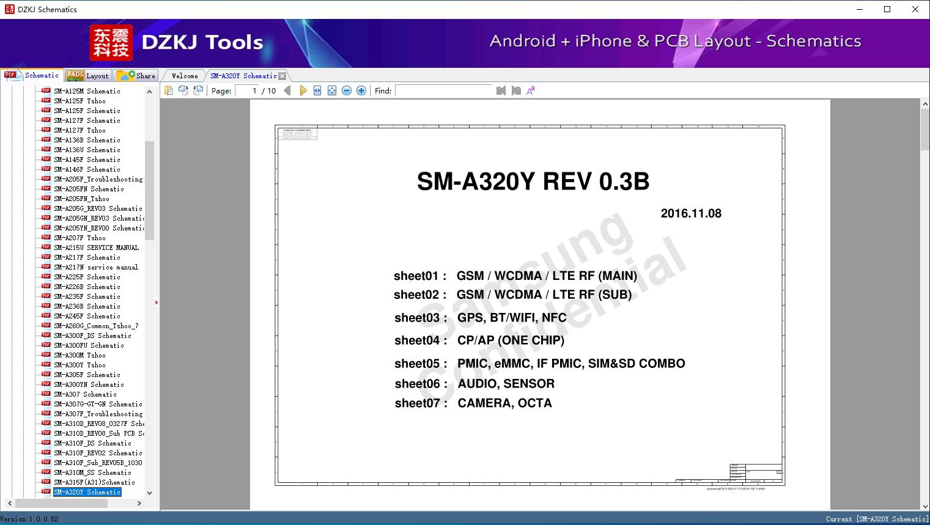Go to the next page arrow
Image resolution: width=930 pixels, height=525 pixels.
[303, 90]
